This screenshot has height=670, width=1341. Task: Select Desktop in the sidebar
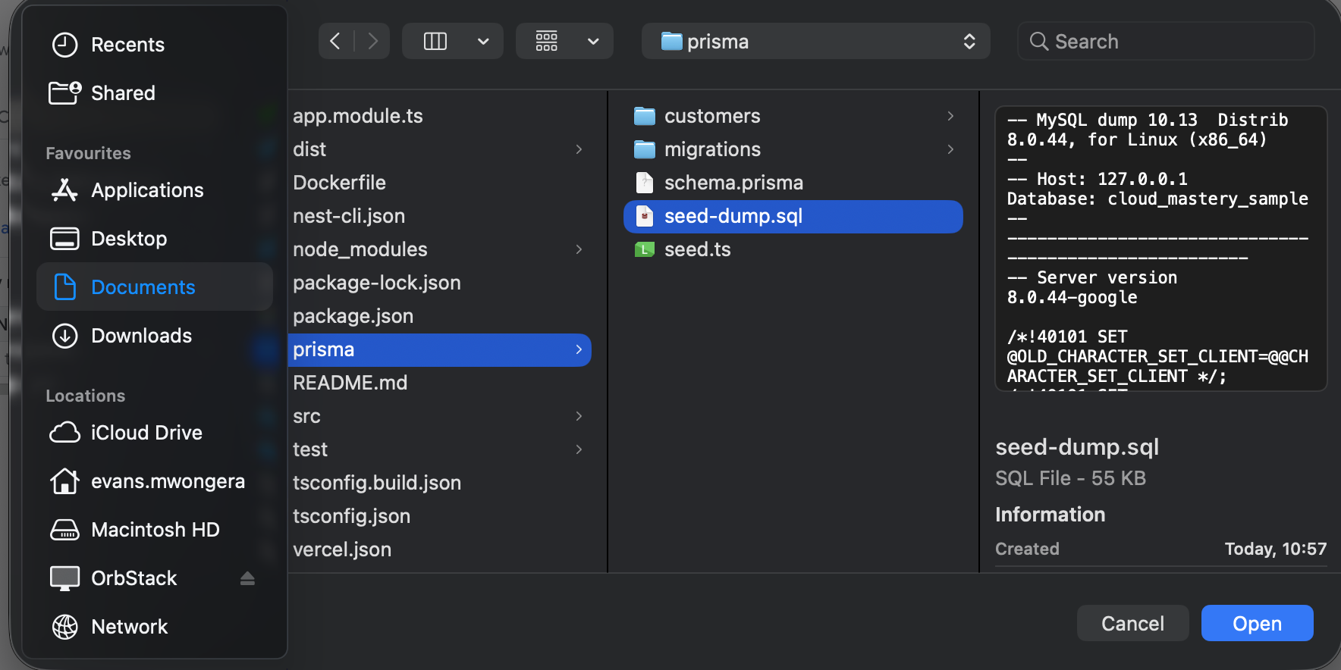[129, 239]
